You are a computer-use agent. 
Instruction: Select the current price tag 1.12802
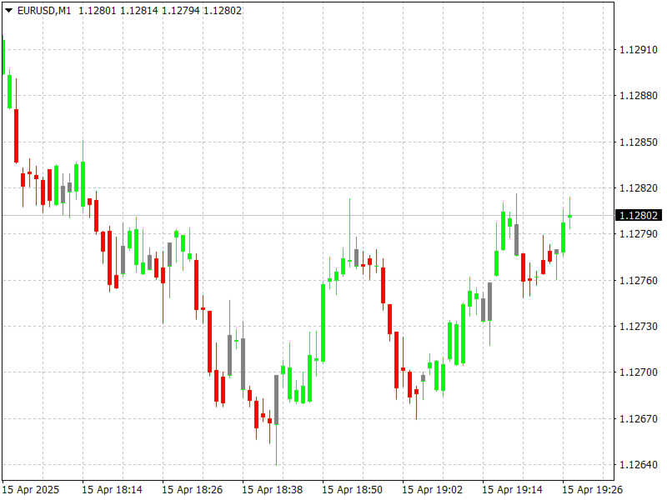(639, 216)
